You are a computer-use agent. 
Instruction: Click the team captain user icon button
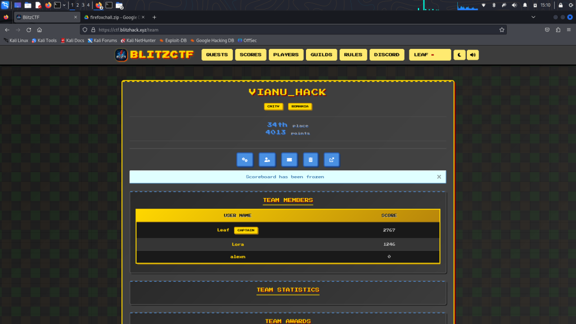pos(267,160)
